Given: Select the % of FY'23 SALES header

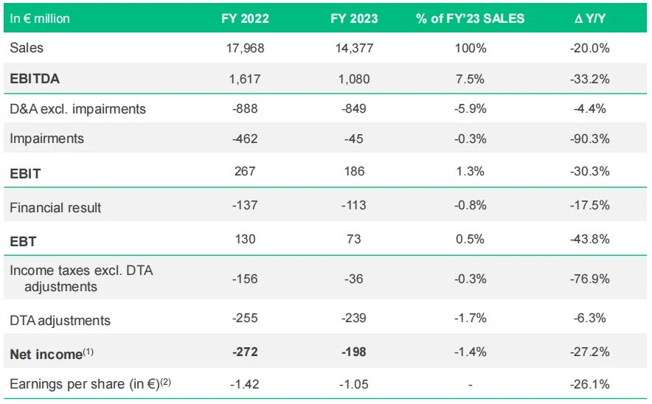Looking at the screenshot, I should (470, 18).
